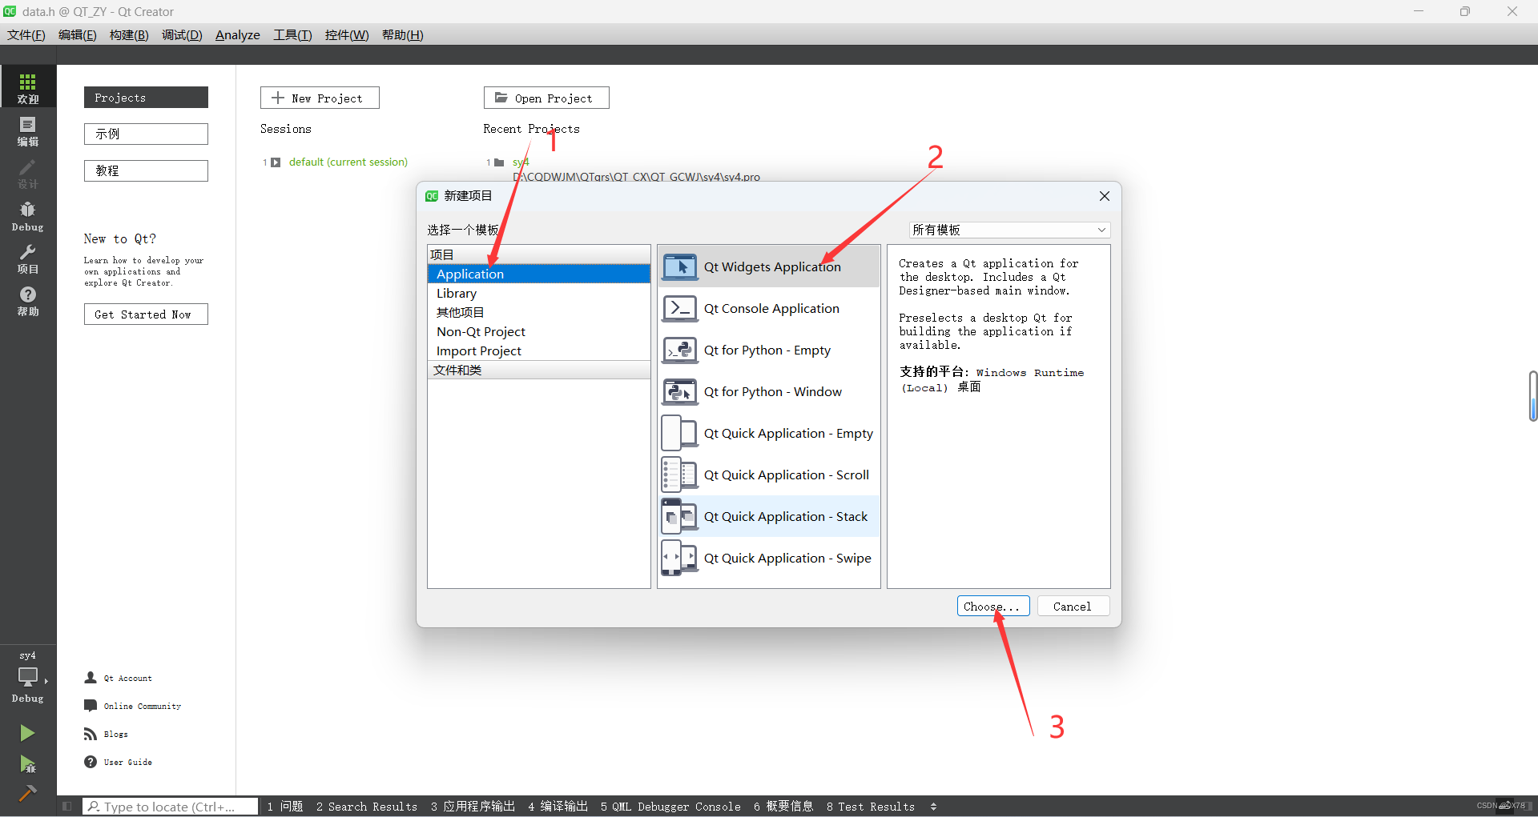Open the 5 QML Debugger Console pane
The width and height of the screenshot is (1538, 817).
pos(670,807)
